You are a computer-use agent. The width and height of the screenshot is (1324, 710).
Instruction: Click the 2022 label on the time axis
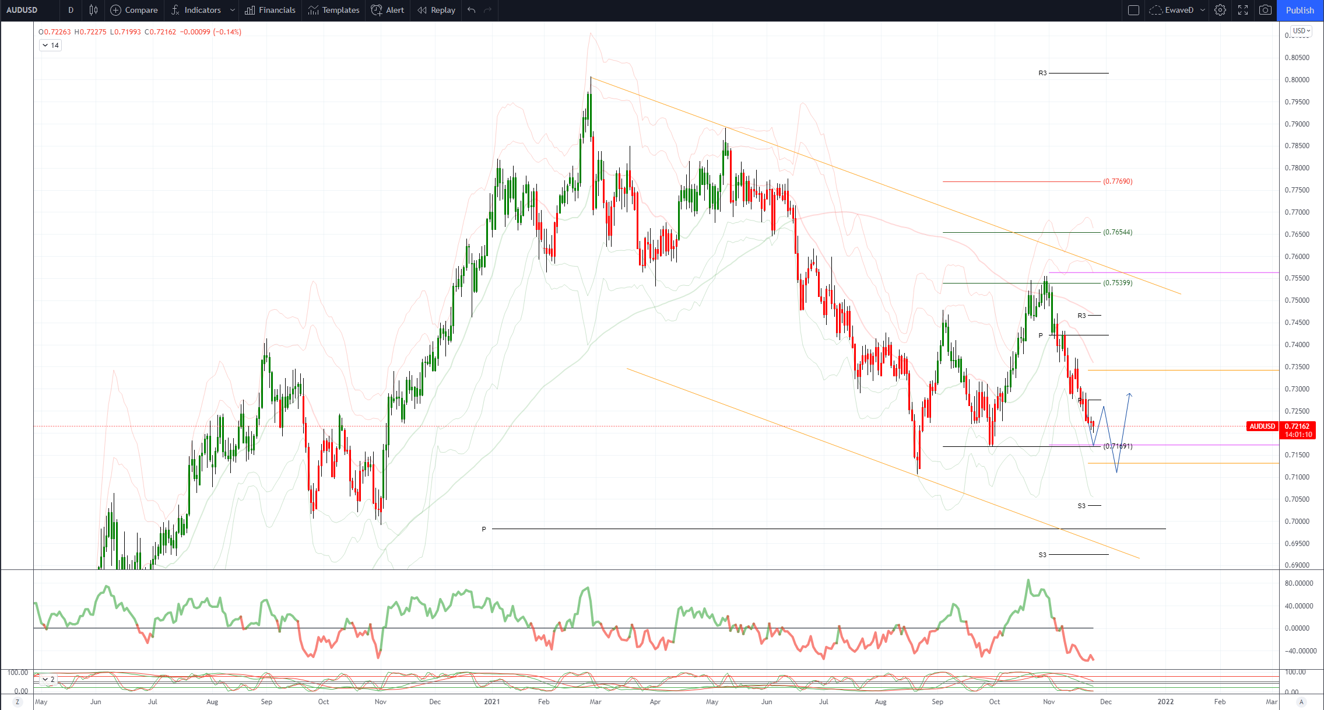coord(1165,702)
